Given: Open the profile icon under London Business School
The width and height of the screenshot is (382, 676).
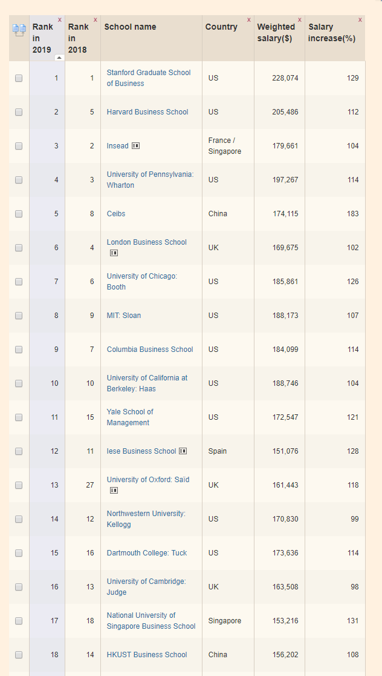Looking at the screenshot, I should click(114, 253).
